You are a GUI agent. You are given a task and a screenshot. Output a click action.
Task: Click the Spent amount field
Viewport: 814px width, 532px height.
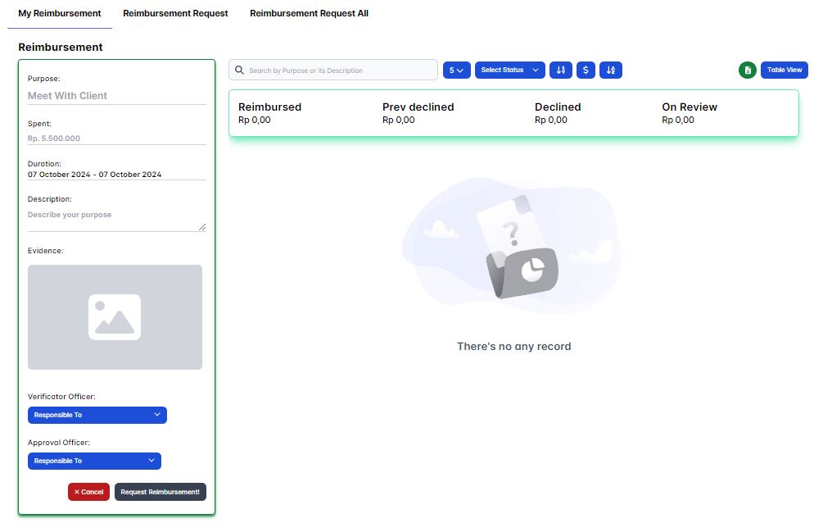click(116, 139)
